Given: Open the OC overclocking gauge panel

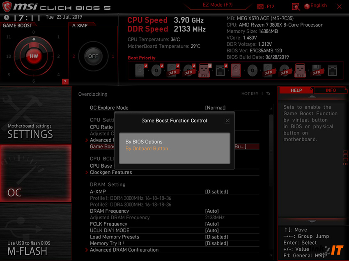Looking at the screenshot, I should coord(36,173).
